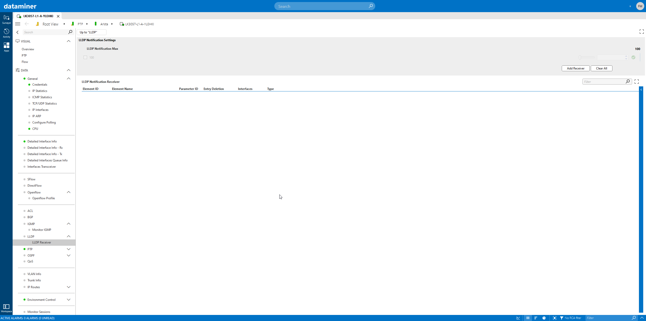Open the Apps sidebar icon
This screenshot has width=646, height=321.
tap(6, 47)
